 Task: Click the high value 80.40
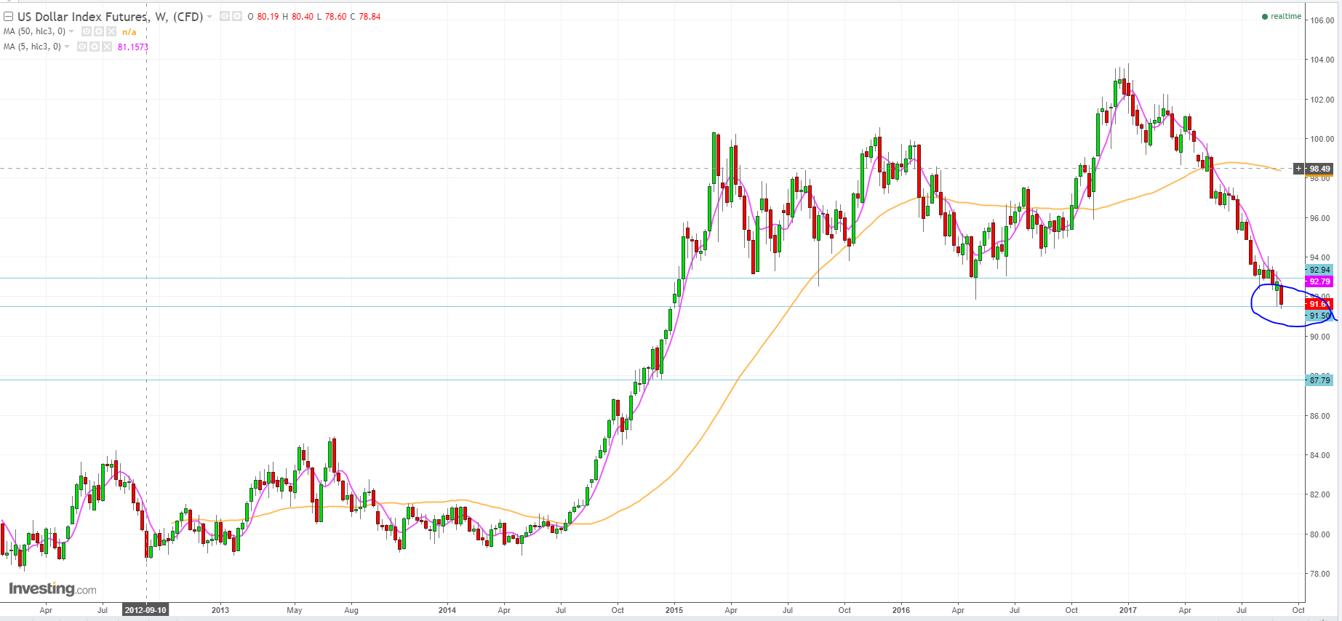pyautogui.click(x=303, y=17)
